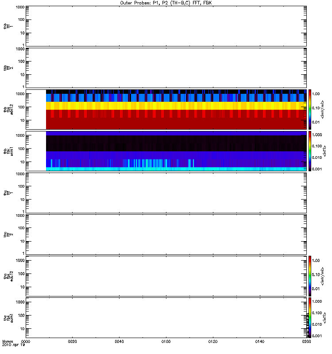The height and width of the screenshot is (354, 332).
Task: Click the 'thc fbk scm1' panel axis label
Action: click(8, 318)
